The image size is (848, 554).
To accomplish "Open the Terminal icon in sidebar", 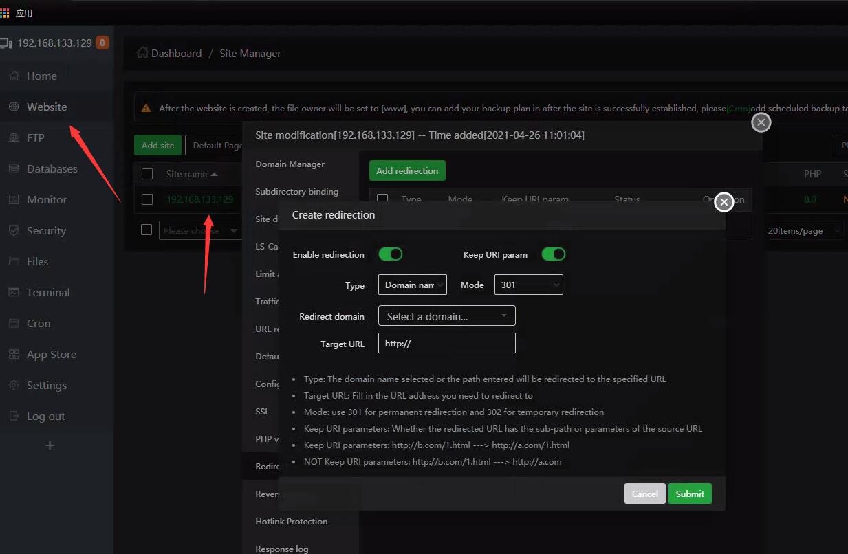I will tap(14, 293).
